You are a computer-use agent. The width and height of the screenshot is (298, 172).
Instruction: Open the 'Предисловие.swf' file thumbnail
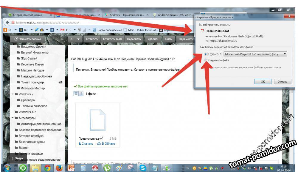pos(97,120)
